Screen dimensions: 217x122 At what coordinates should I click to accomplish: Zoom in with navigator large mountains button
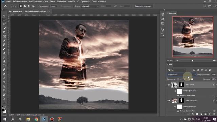pos(214,60)
